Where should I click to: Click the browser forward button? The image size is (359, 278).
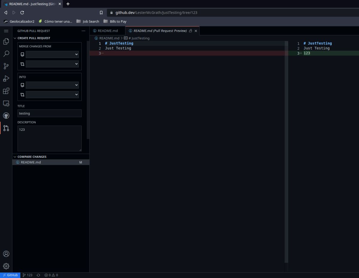[x=14, y=13]
